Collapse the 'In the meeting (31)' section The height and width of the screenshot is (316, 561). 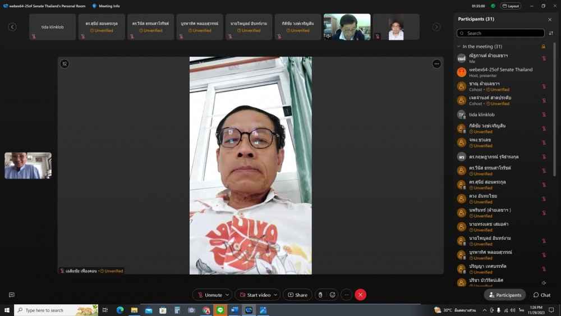[x=459, y=47]
